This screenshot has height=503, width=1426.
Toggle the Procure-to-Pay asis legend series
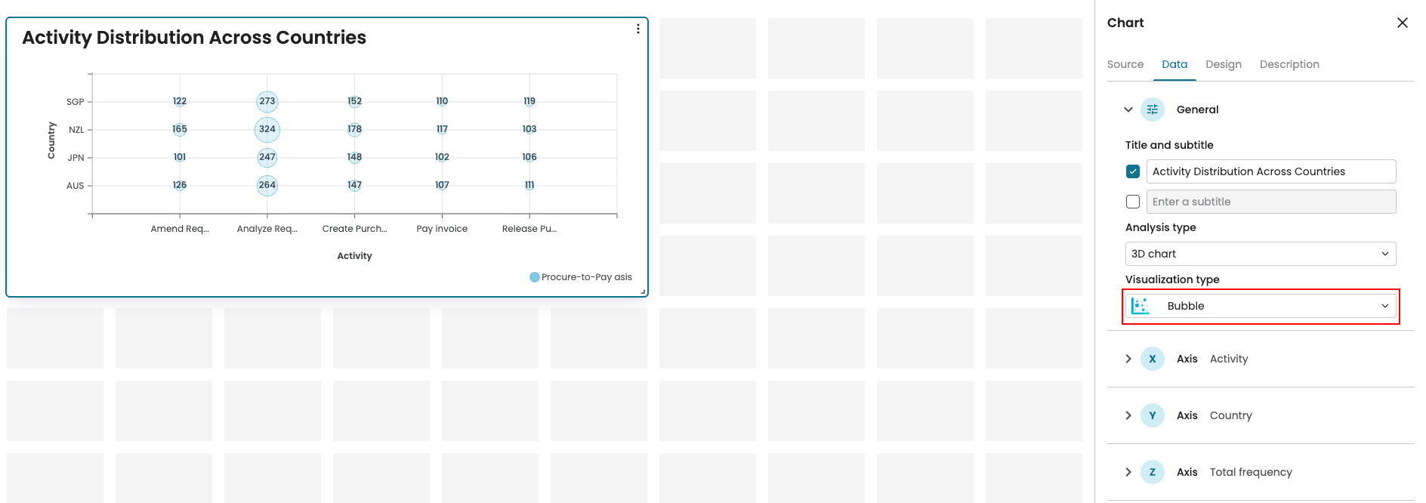581,277
